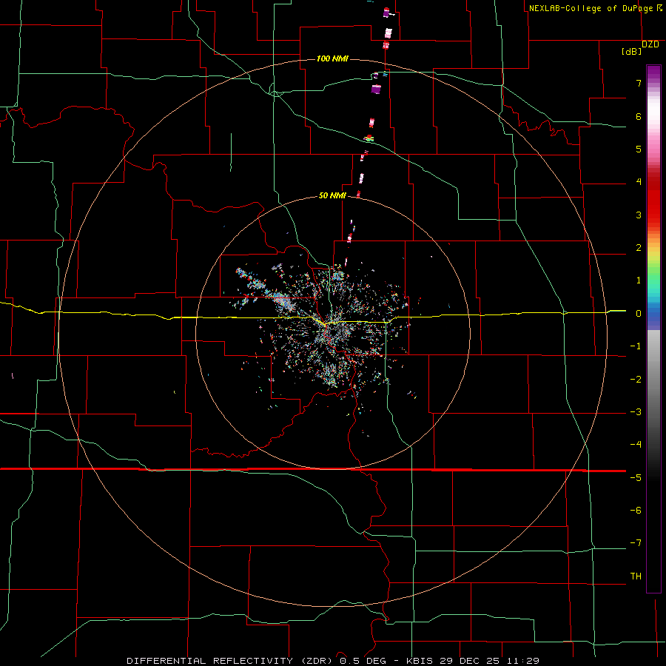
Task: Click the 2 value on the color scale
Action: (639, 248)
